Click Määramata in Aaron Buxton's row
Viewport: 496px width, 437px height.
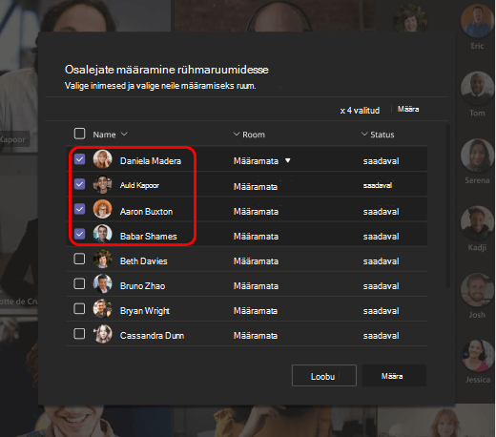pyautogui.click(x=256, y=212)
